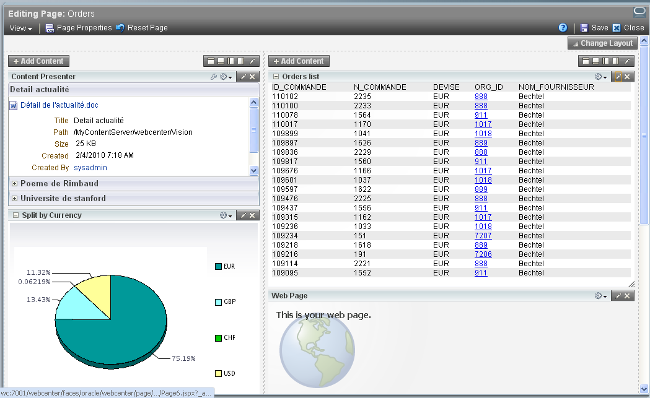
Task: Click the Web Page globe image
Action: 317,351
